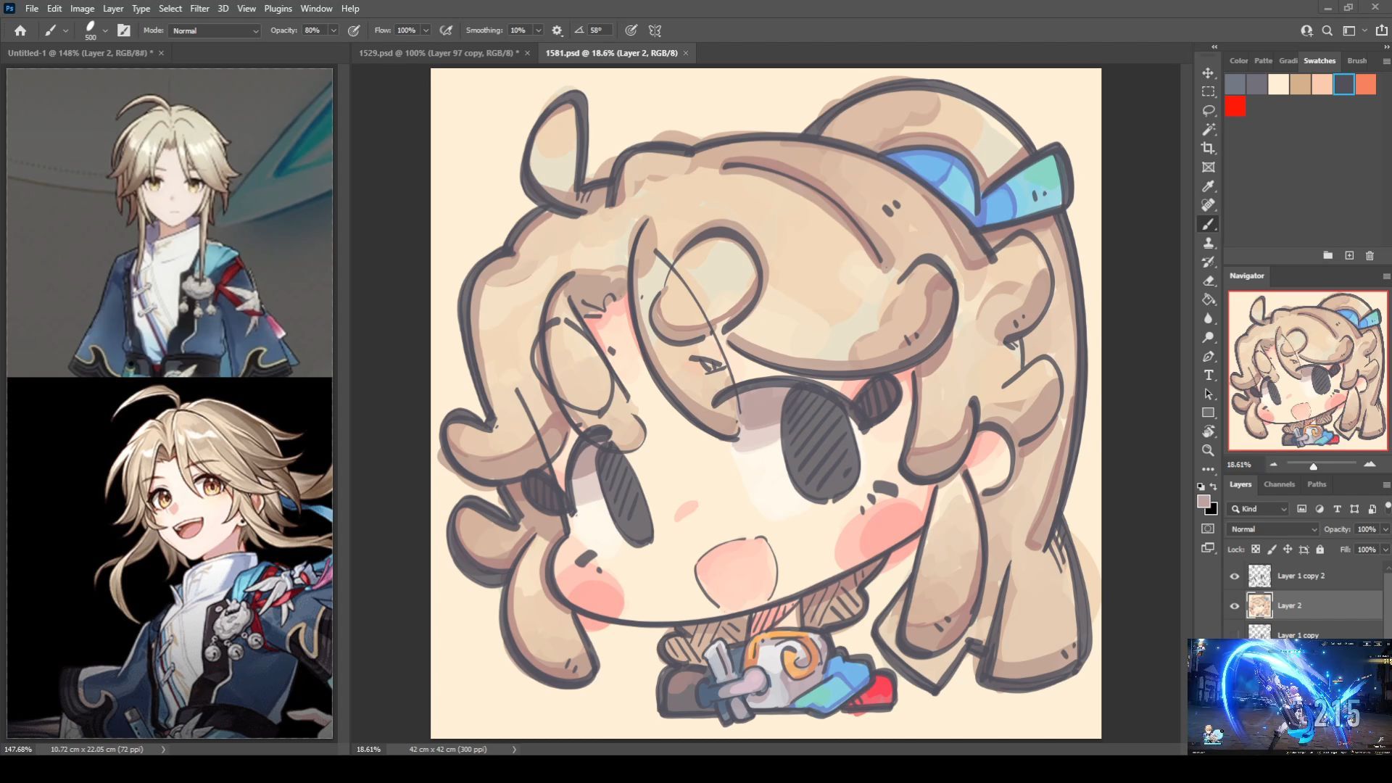Select the Crop tool
This screenshot has width=1392, height=783.
pos(1208,149)
